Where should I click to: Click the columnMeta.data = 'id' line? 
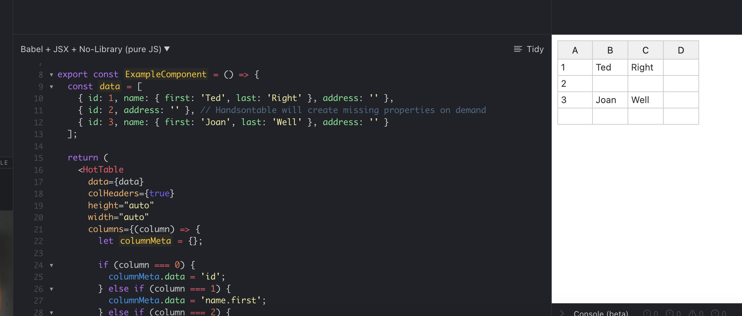pyautogui.click(x=167, y=277)
